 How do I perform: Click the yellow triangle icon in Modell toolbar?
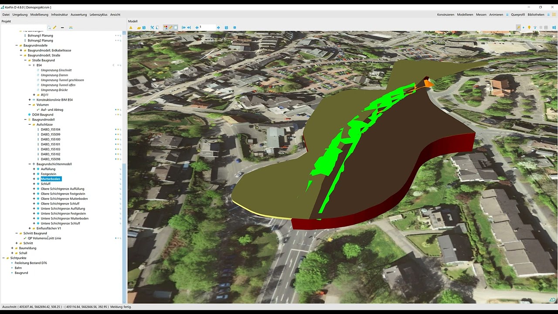pos(131,27)
